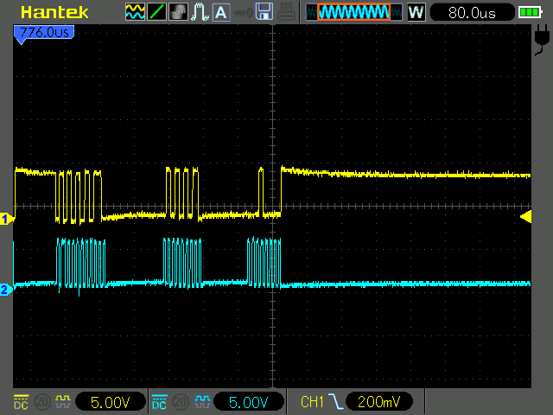
Task: Click the CH2 grayed 20 bandwidth limit icon
Action: (x=181, y=402)
